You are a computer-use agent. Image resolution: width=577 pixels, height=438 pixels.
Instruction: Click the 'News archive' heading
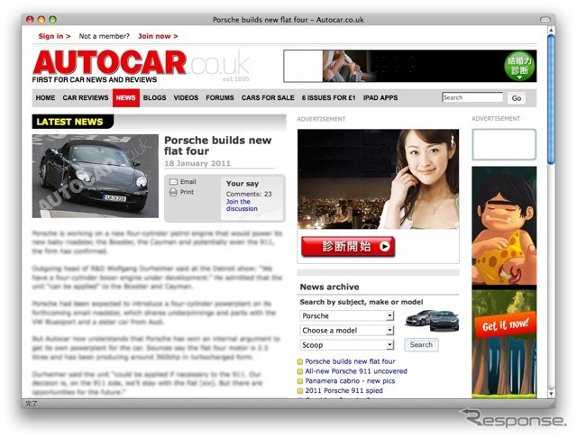tap(329, 287)
